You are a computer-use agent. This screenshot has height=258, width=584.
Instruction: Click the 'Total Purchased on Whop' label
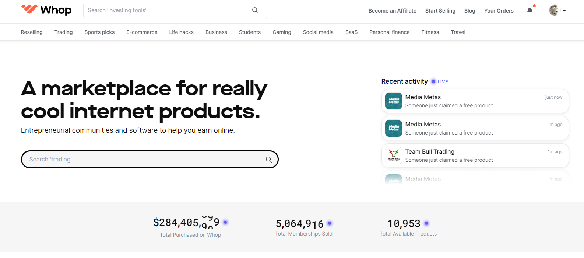pos(190,235)
